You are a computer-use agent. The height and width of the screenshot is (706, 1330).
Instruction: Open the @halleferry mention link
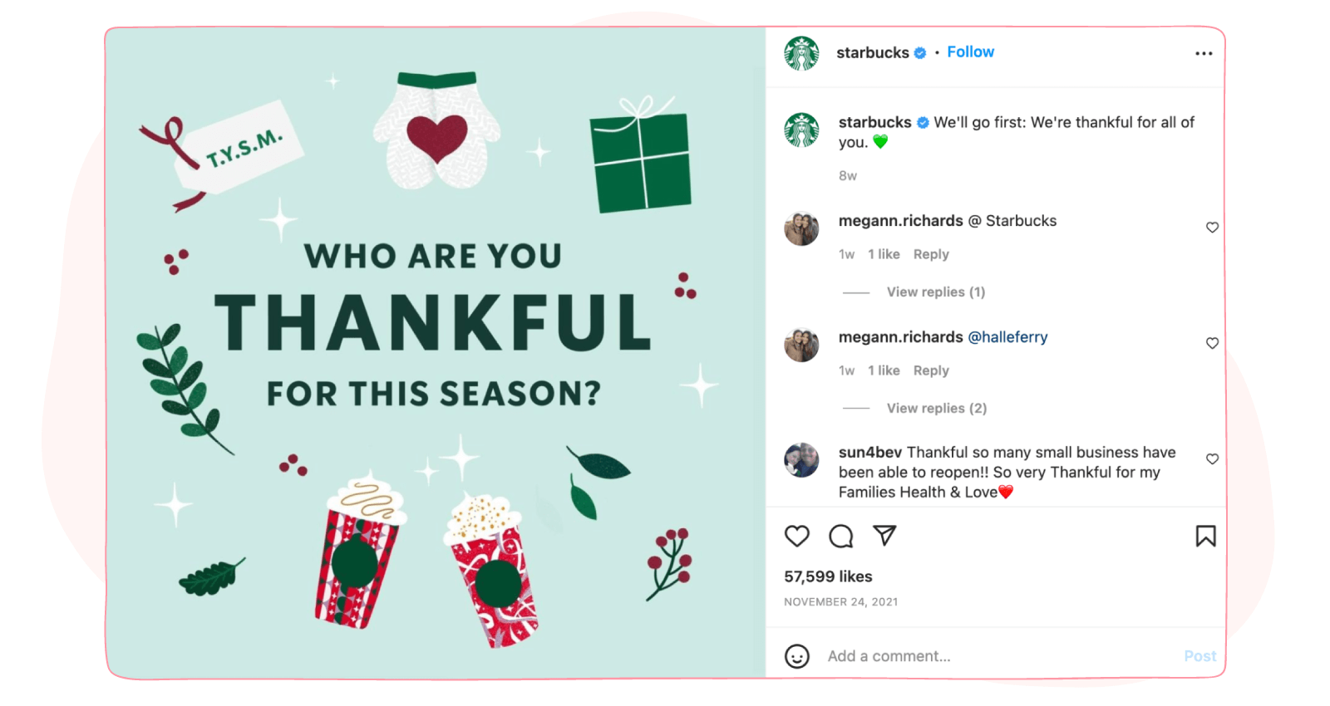tap(1007, 337)
